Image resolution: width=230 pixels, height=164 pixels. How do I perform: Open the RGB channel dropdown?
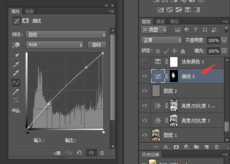55,45
